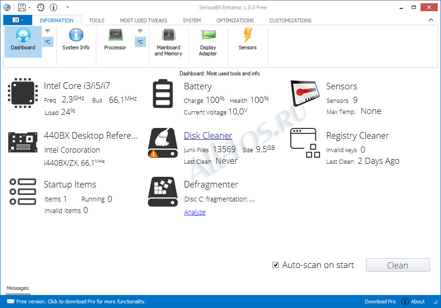Click the 440BX Desktop Refere... heading
441x308 pixels.
coord(91,135)
